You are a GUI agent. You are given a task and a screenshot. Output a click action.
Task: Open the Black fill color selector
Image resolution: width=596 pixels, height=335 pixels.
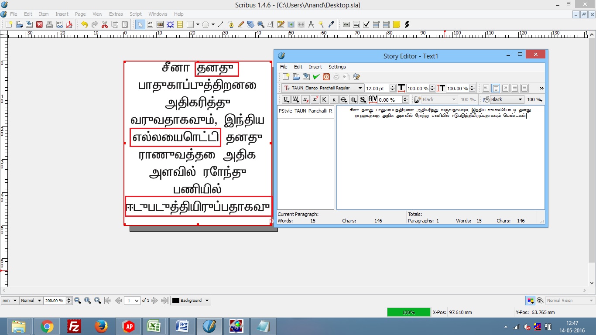[x=507, y=99]
